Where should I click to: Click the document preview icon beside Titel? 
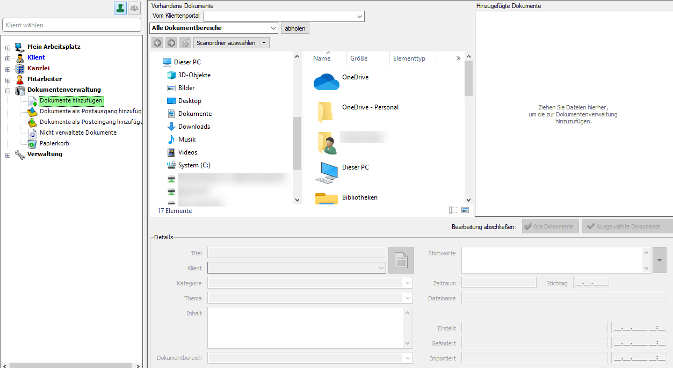(401, 260)
